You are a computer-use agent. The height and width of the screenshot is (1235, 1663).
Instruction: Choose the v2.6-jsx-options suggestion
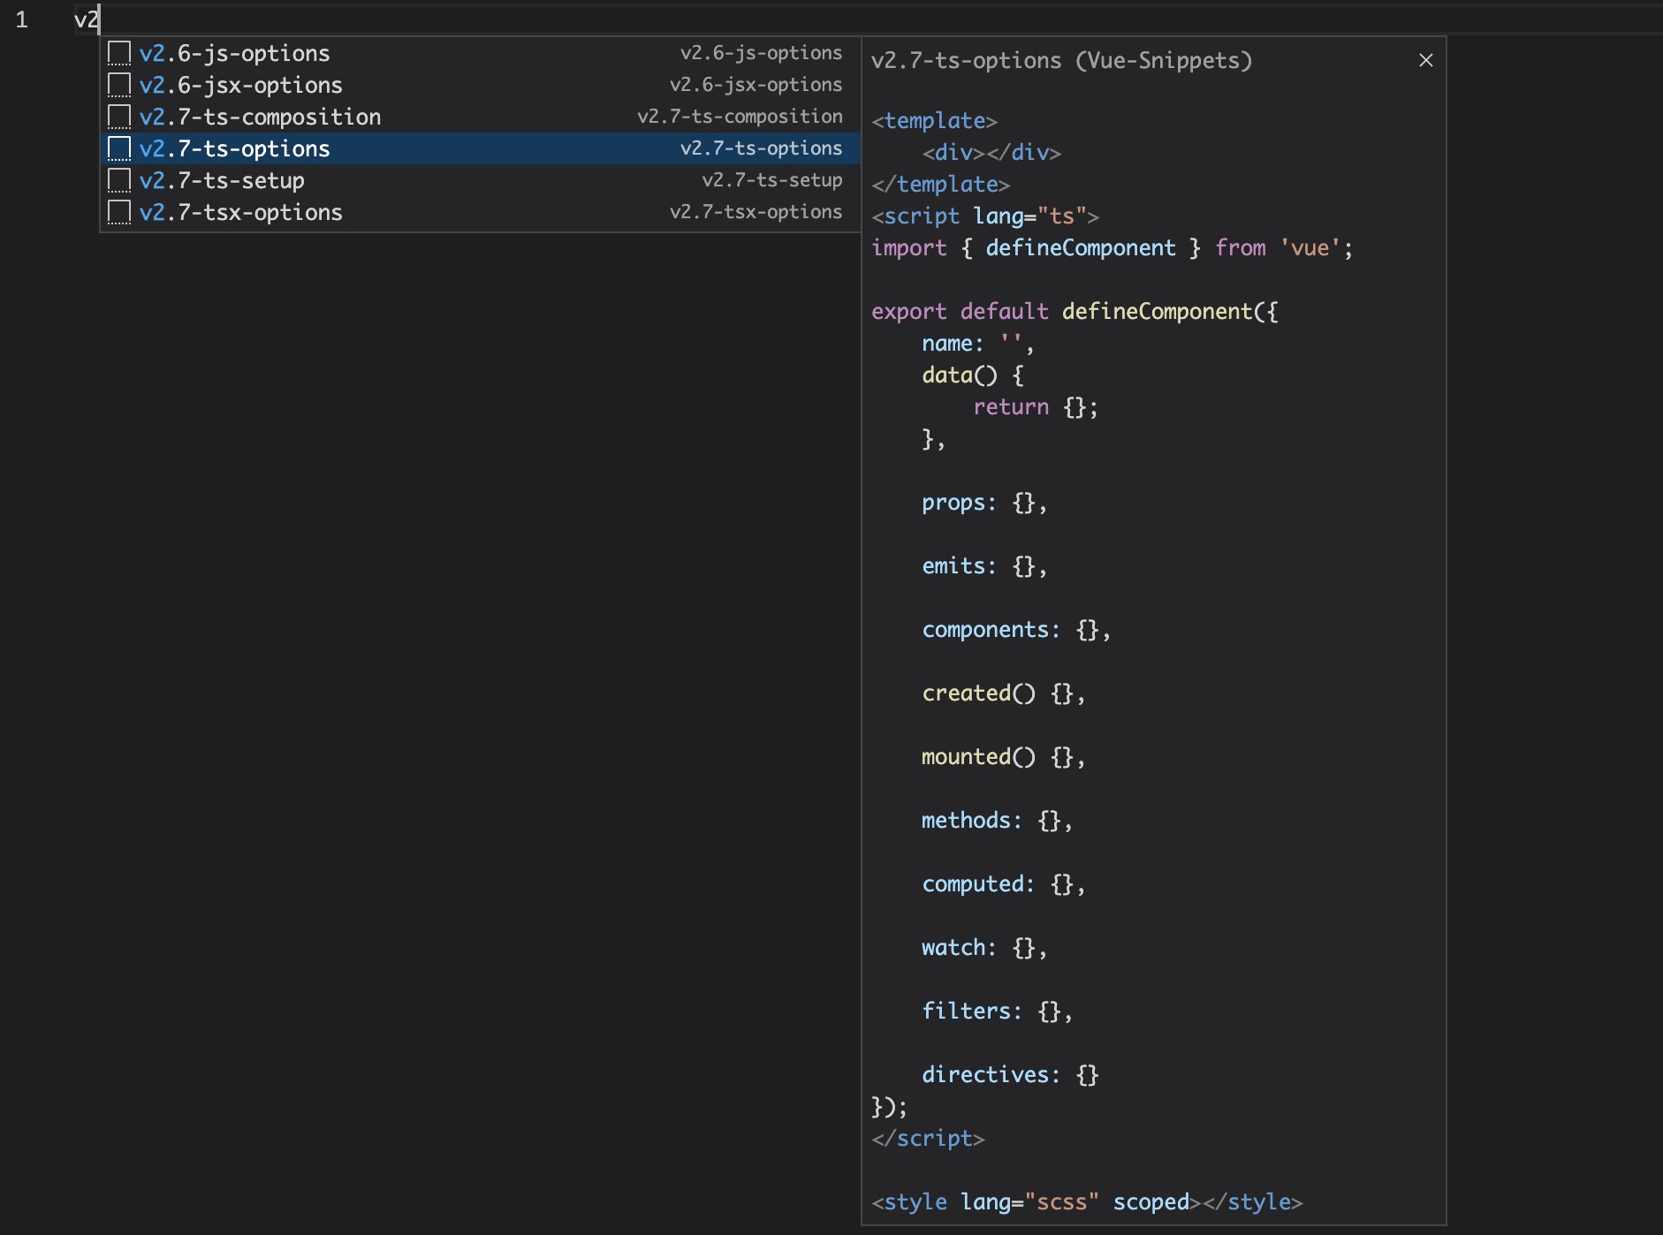pos(240,86)
